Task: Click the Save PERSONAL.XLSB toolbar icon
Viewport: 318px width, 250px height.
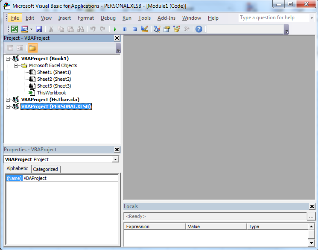Action: coord(39,29)
